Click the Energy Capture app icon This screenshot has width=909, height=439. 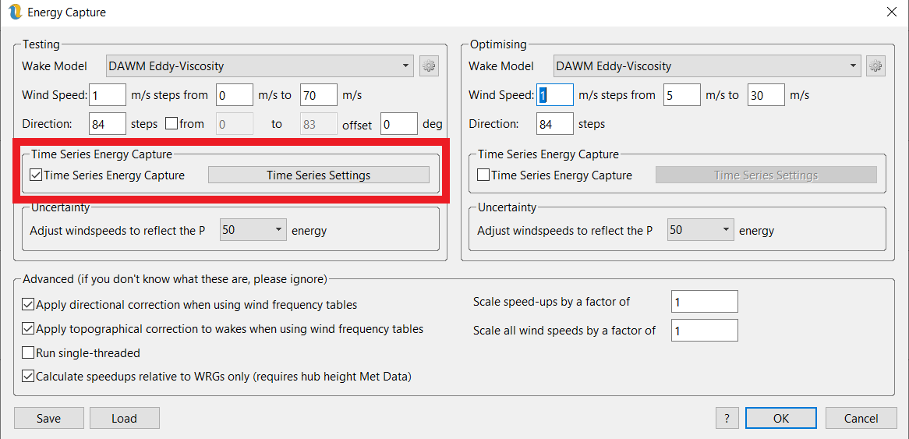pyautogui.click(x=13, y=12)
